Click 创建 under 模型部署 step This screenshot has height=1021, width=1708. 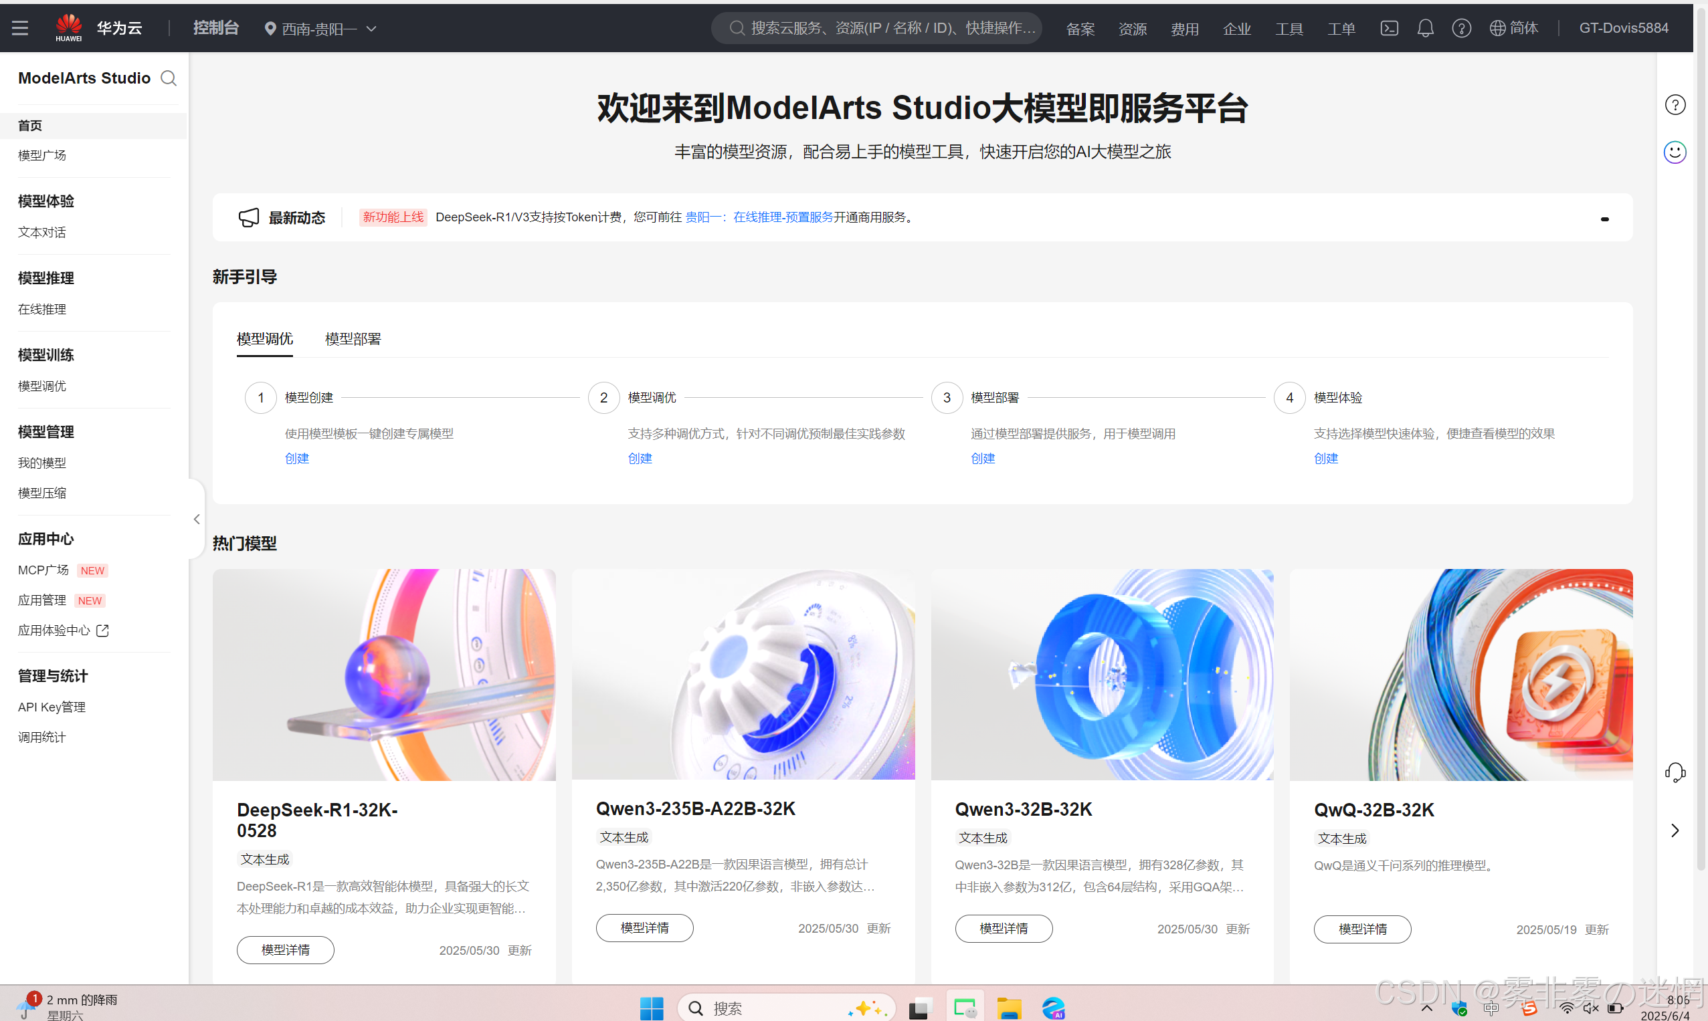tap(982, 459)
